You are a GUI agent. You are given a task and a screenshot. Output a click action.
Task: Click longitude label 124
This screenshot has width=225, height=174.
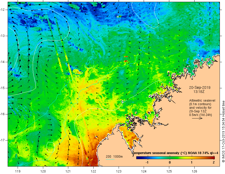tap(144, 171)
